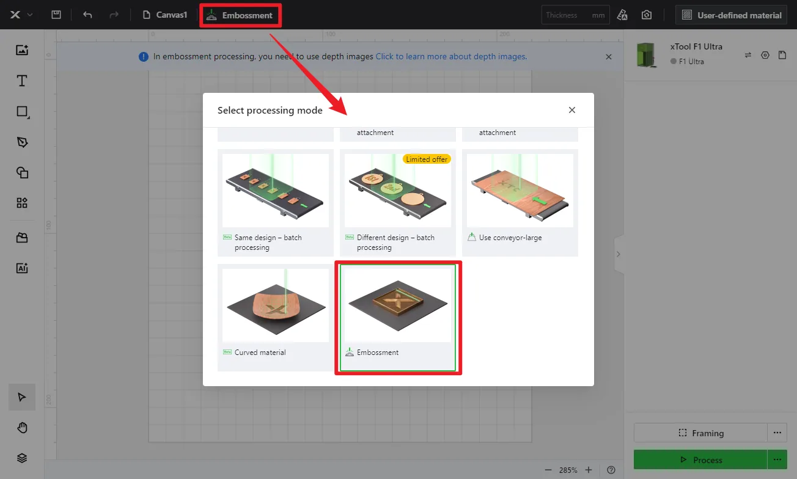Zoom in with the plus button
797x479 pixels.
[x=589, y=470]
